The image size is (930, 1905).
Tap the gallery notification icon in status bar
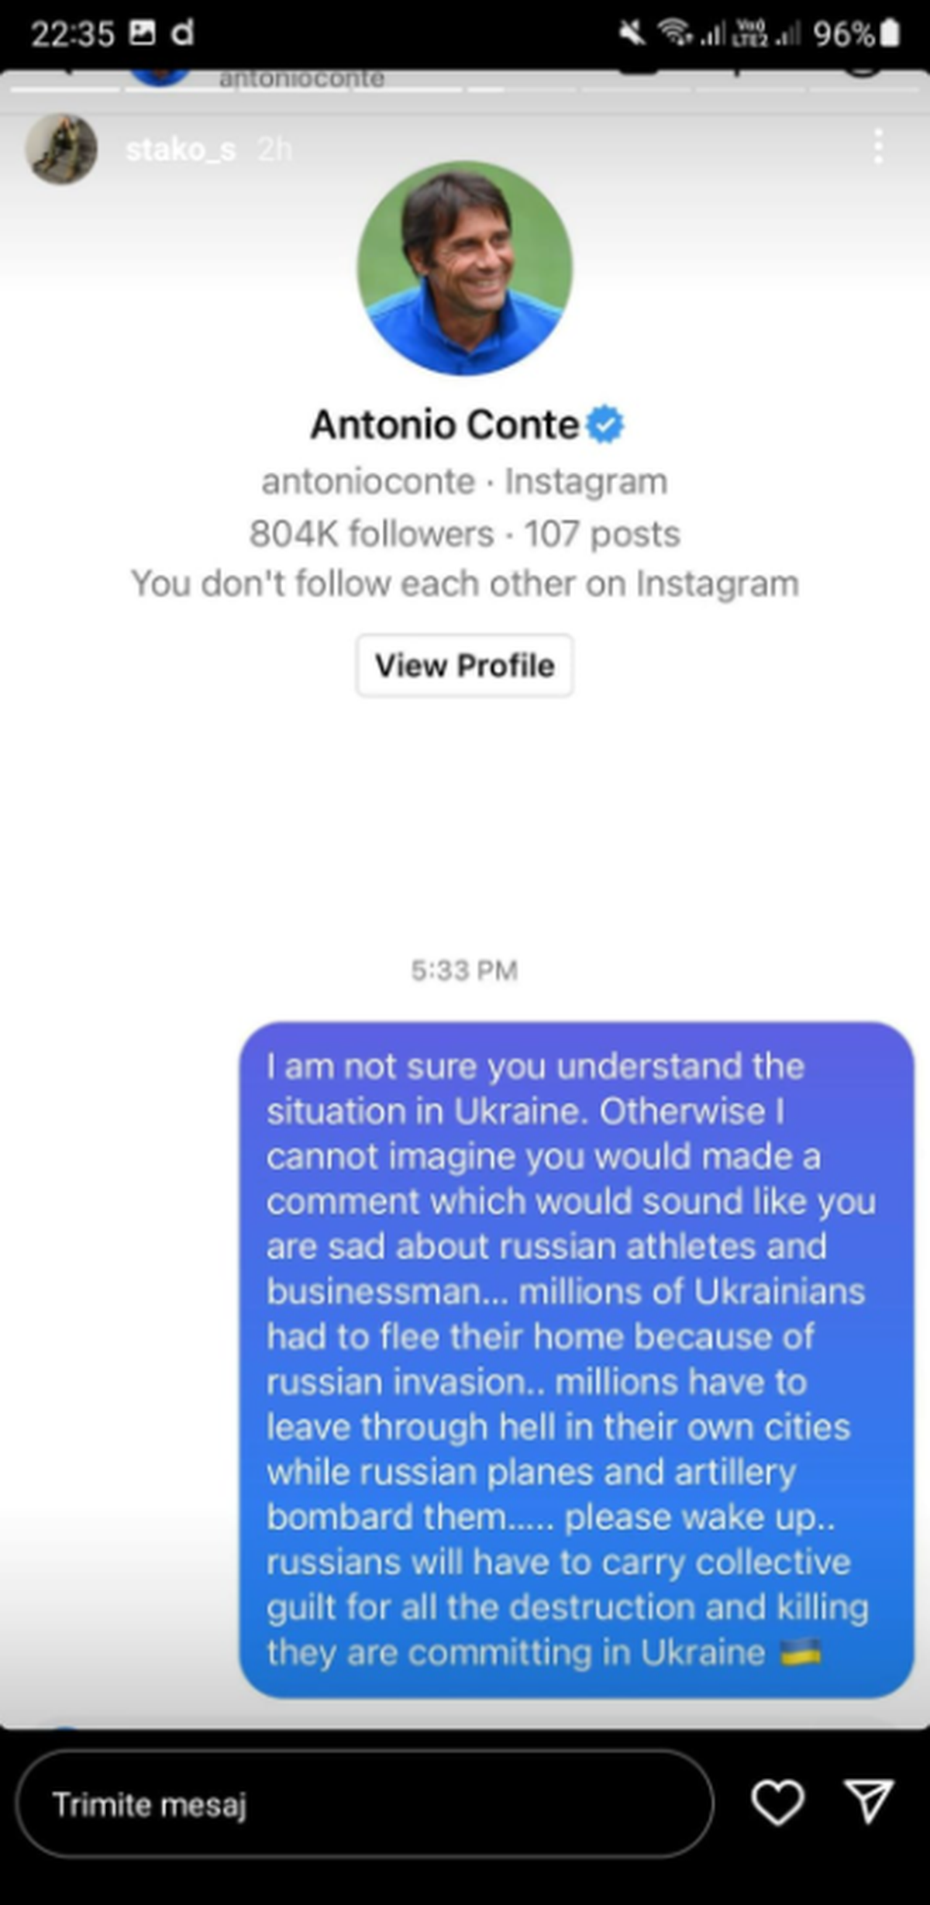[x=142, y=33]
